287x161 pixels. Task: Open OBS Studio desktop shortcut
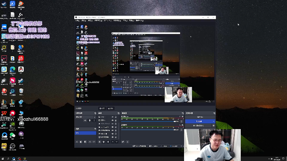pos(13,147)
